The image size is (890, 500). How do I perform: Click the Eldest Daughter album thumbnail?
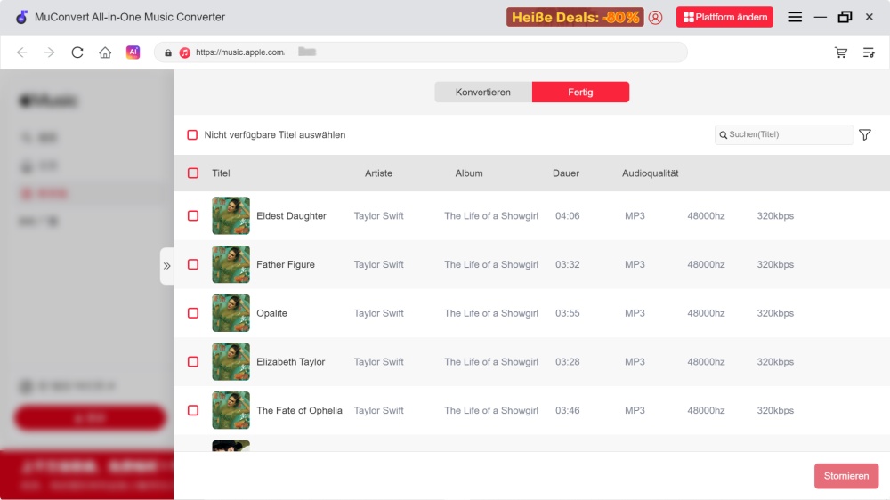(x=231, y=215)
